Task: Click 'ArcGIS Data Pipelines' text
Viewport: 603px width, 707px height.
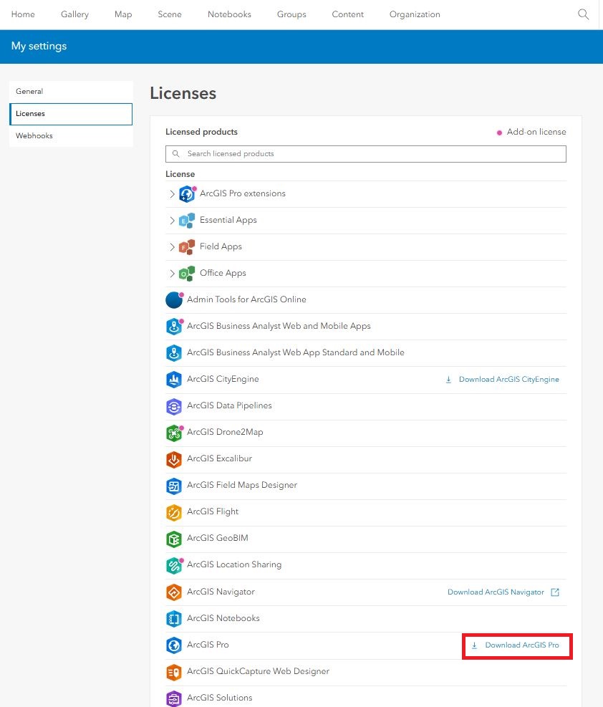Action: click(229, 406)
